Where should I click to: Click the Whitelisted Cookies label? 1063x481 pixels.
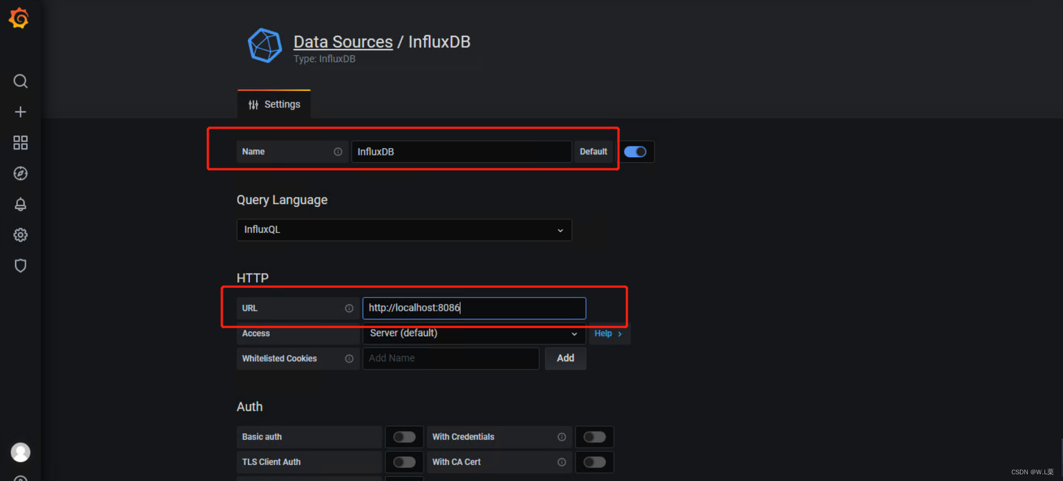[x=279, y=359]
